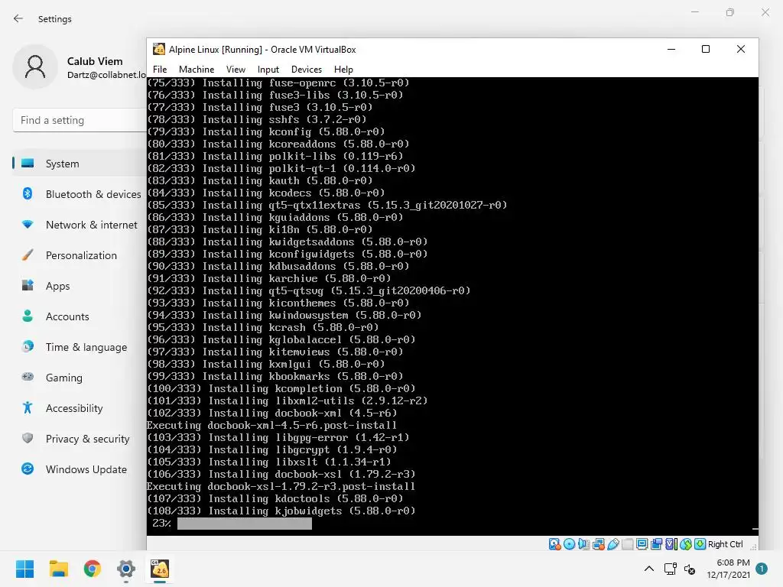Click the 23% install progress bar in terminal

pos(244,523)
